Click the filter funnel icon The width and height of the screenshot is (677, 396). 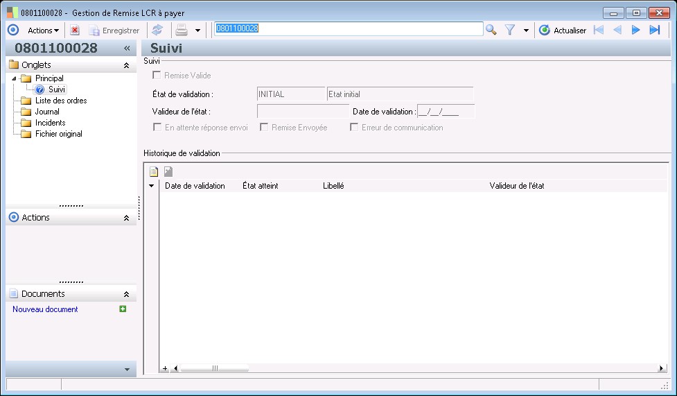point(510,30)
